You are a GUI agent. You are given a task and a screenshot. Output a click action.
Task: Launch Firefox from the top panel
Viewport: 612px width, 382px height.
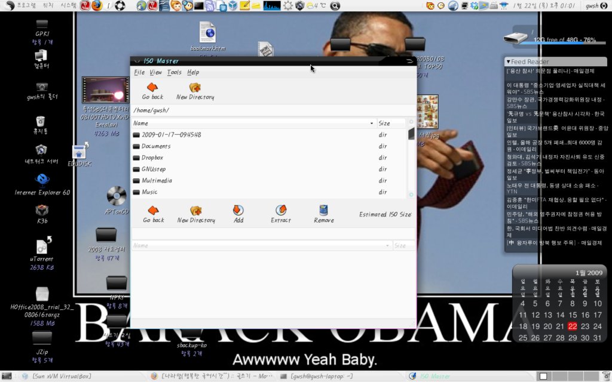97,5
